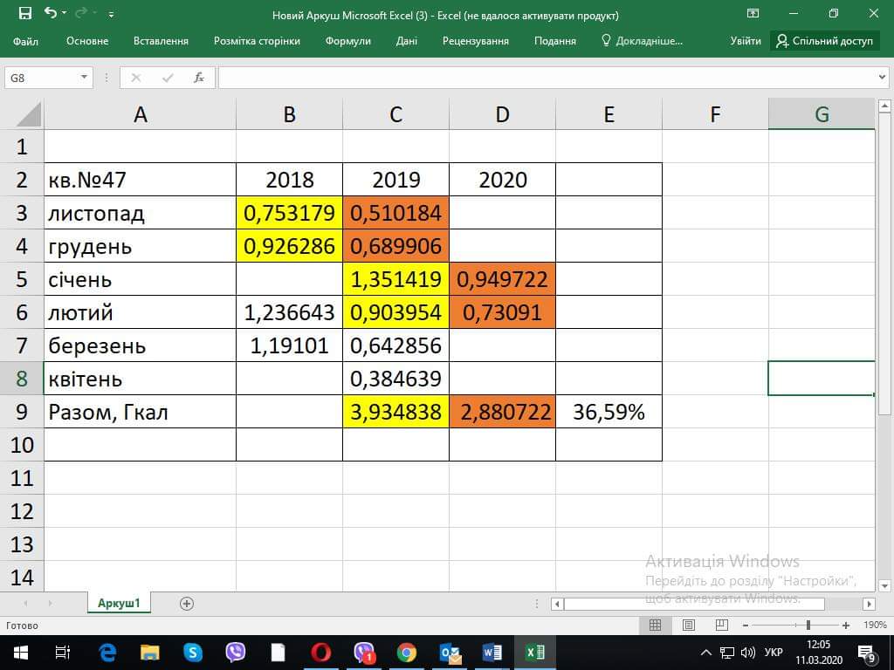Viewport: 894px width, 670px height.
Task: Expand the formula bar
Action: tap(882, 78)
